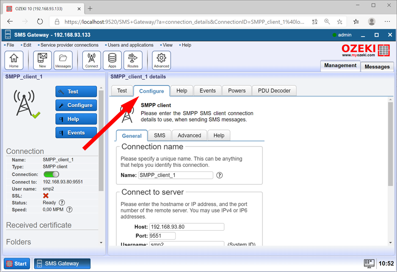Click the translate icon in address bar
The width and height of the screenshot is (397, 272).
315,22
